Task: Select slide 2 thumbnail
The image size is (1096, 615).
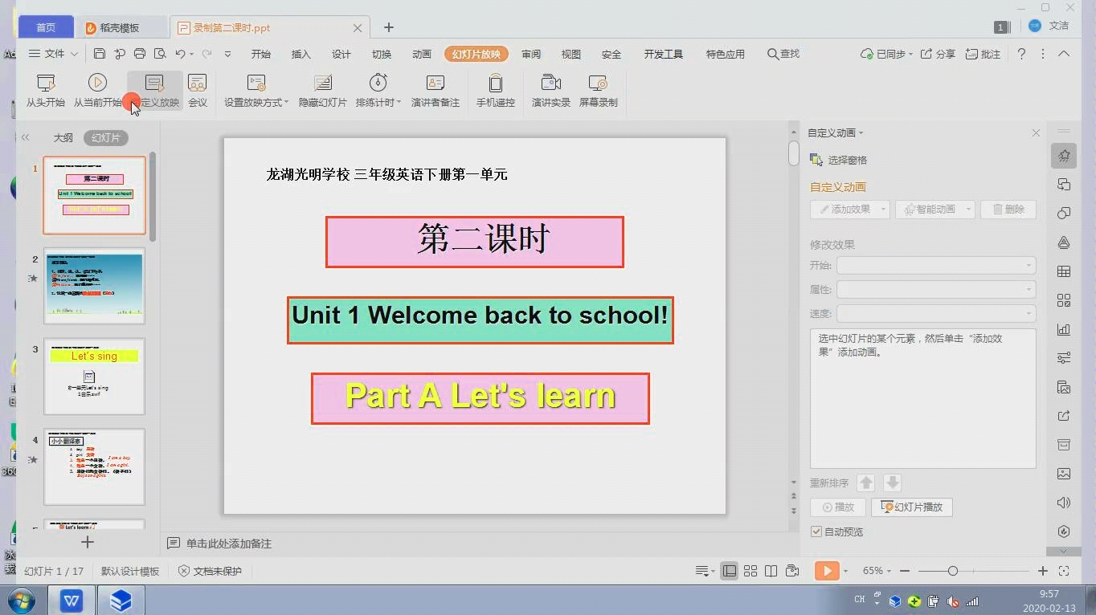Action: (94, 286)
